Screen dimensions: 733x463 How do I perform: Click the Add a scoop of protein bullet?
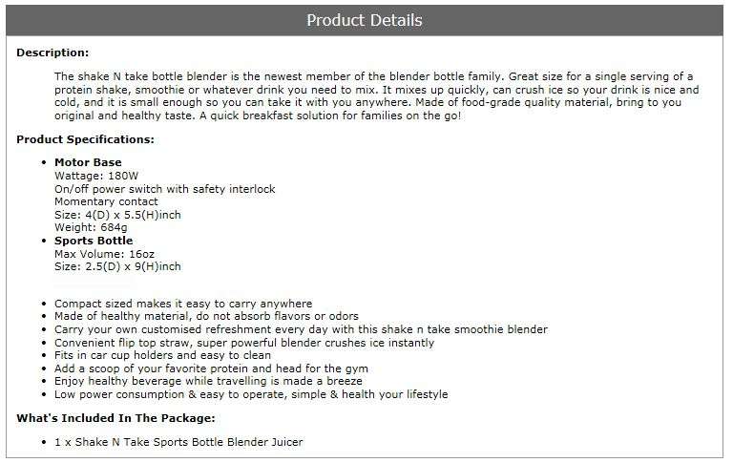coord(211,369)
